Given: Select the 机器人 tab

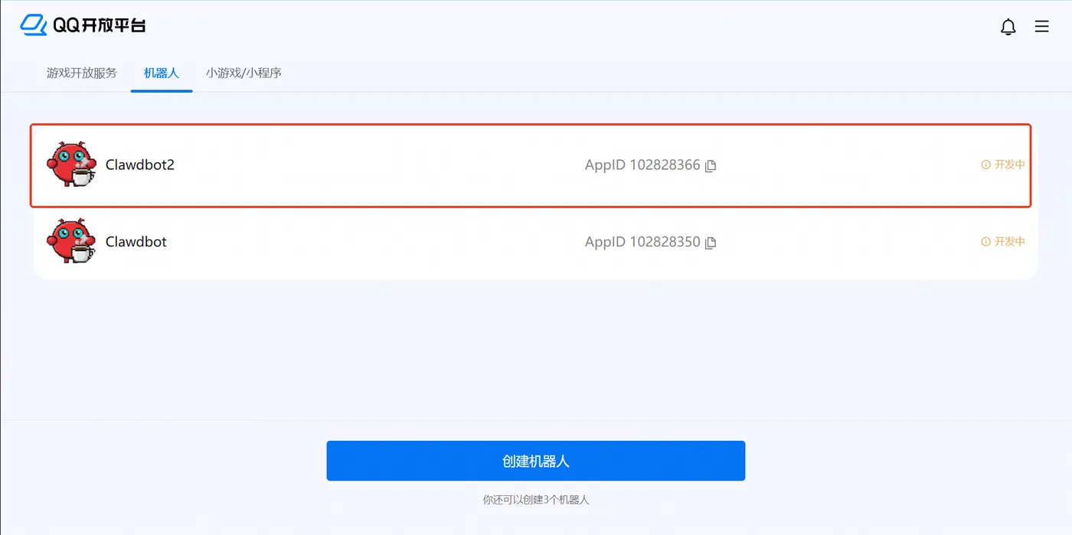Looking at the screenshot, I should point(162,73).
